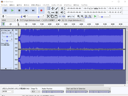Screen dimensions: 128x96
Task: Open the 表示(V) menu
Action: [x=27, y=5]
